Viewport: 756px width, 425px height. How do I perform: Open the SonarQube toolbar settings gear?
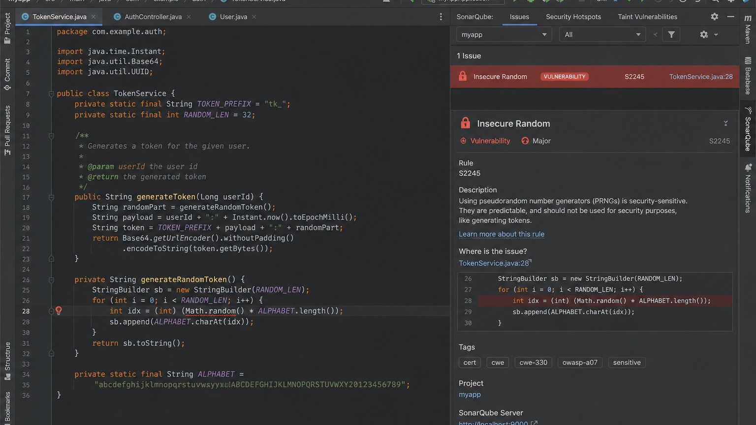tap(704, 34)
